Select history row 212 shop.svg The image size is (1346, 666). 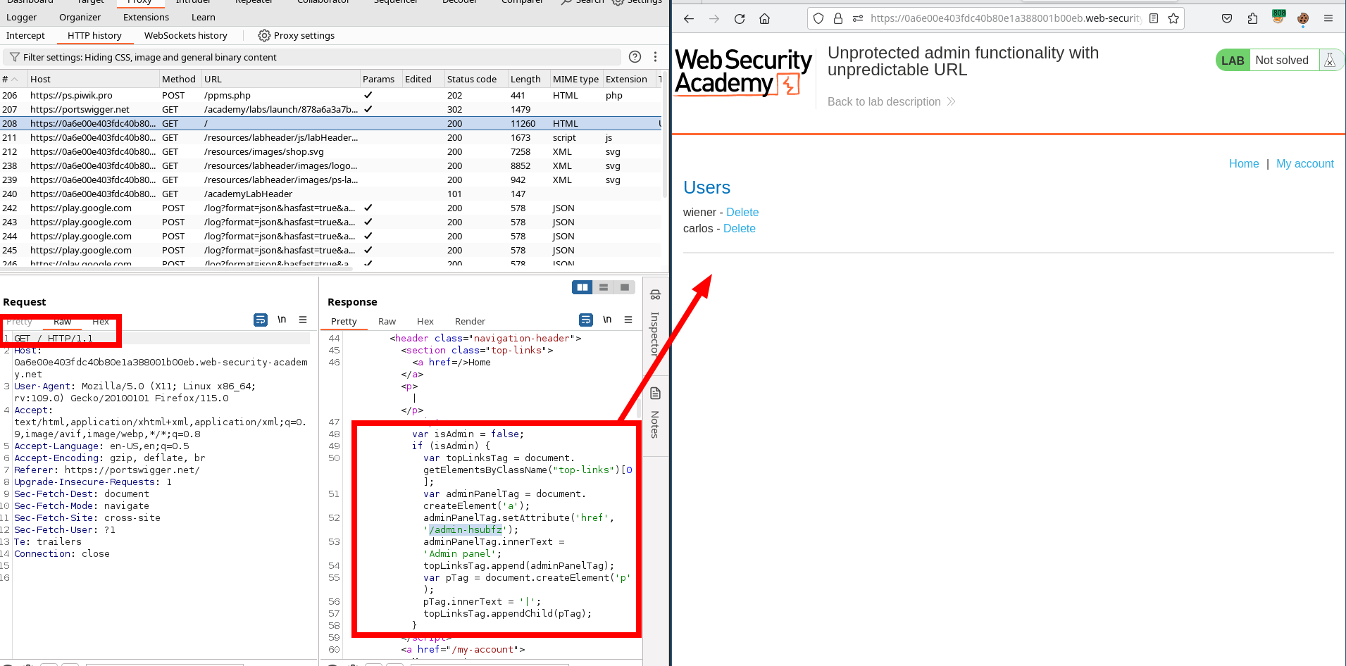coord(331,151)
